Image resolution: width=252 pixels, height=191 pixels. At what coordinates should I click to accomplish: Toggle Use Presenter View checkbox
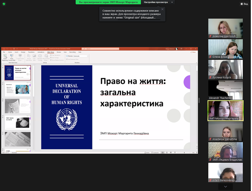[x=67, y=59]
